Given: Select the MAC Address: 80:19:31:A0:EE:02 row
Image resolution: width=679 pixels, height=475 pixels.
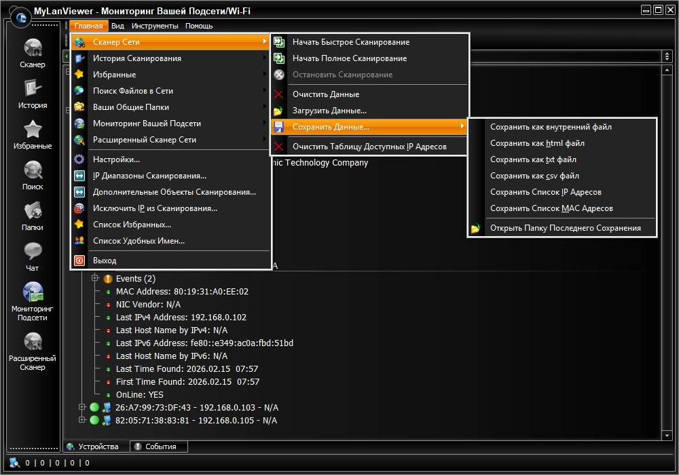Looking at the screenshot, I should [x=182, y=292].
